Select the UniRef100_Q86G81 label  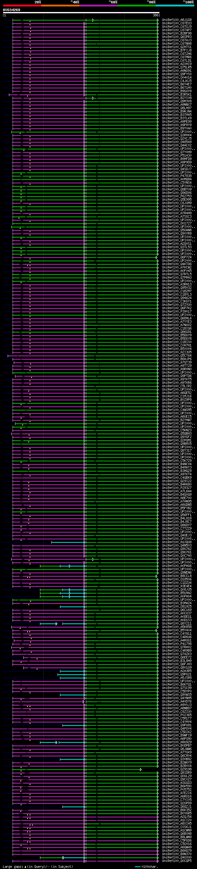[x=177, y=332]
